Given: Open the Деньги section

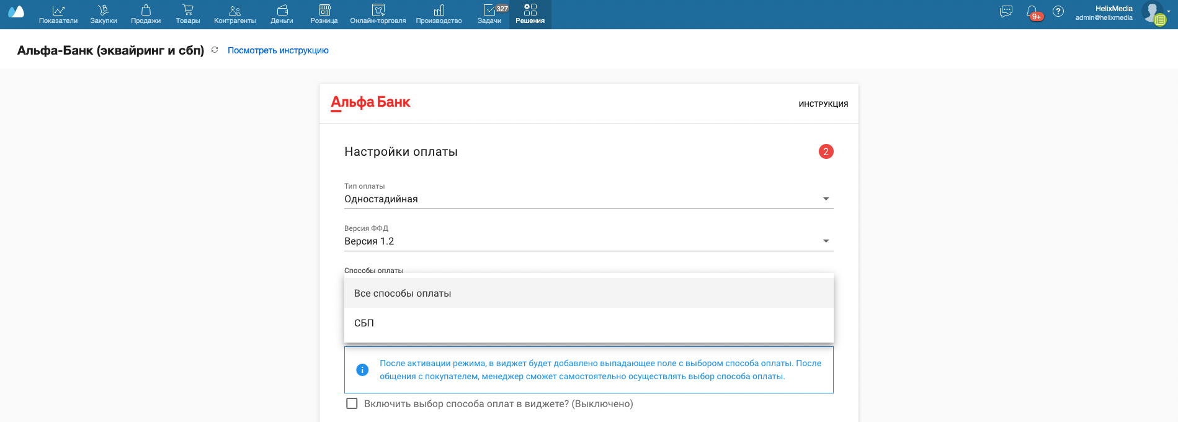Looking at the screenshot, I should click(x=282, y=14).
